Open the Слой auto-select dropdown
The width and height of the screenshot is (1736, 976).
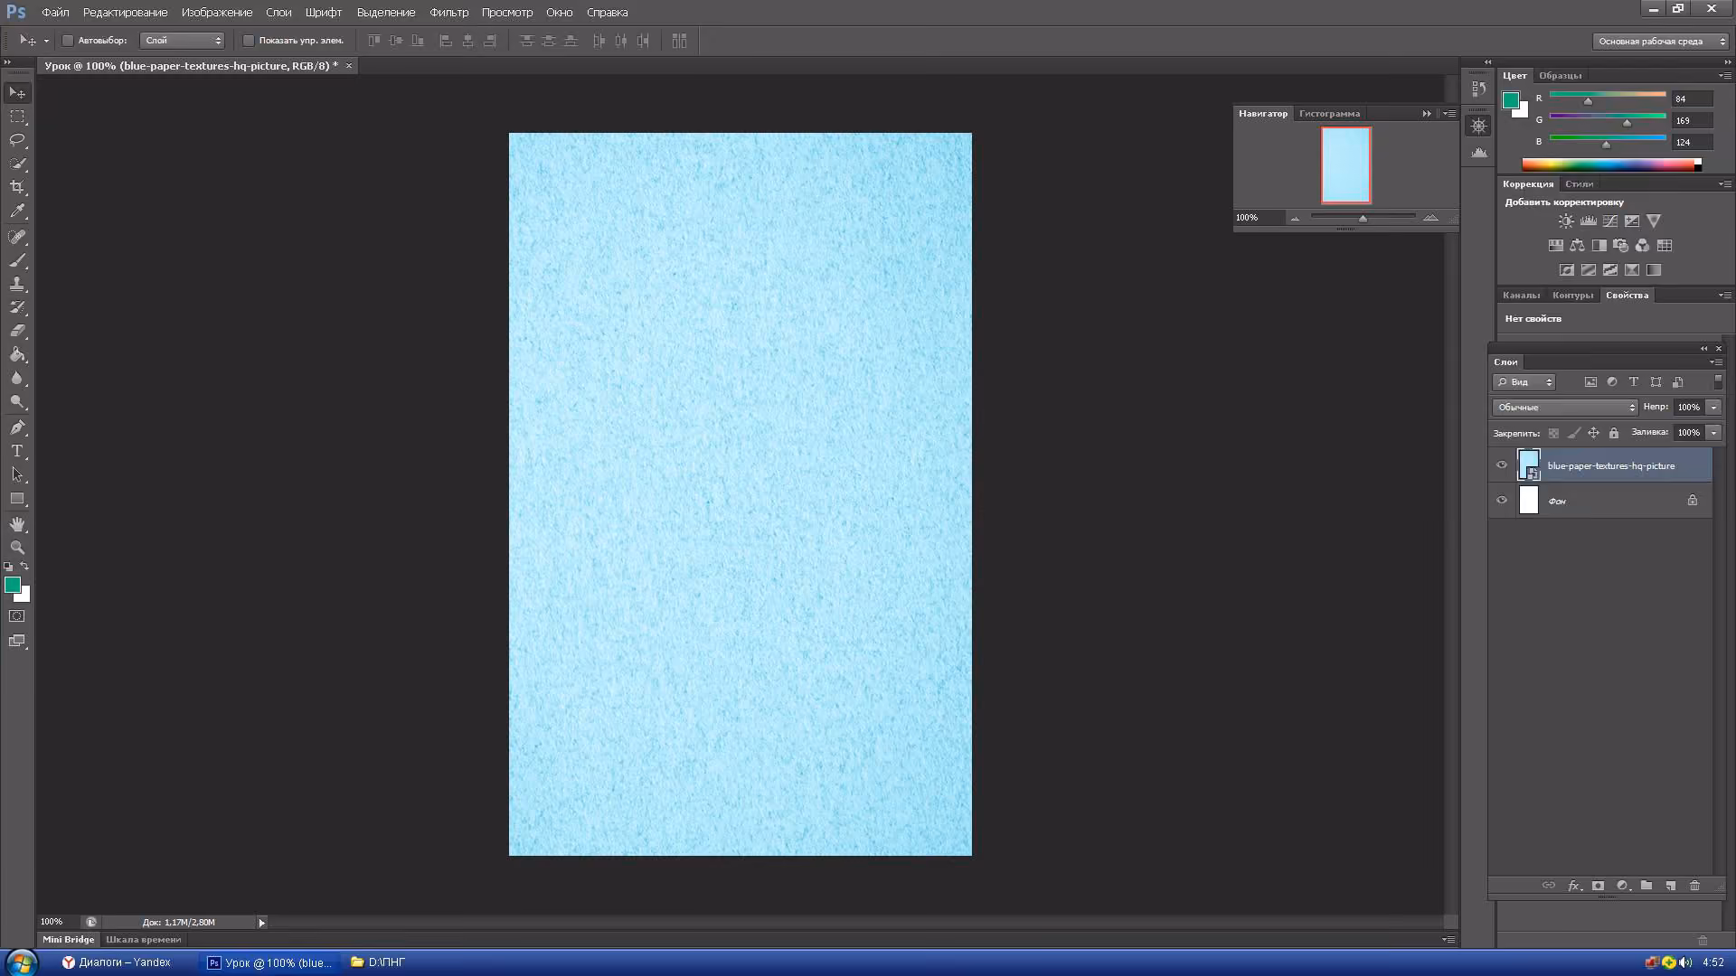click(183, 41)
